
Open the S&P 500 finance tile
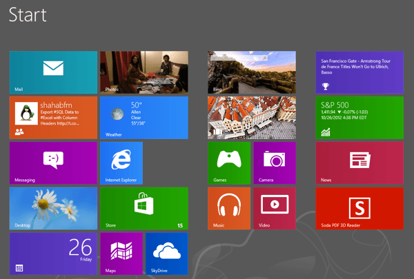[359, 117]
